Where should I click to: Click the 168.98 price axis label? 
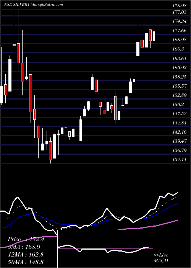point(179,40)
